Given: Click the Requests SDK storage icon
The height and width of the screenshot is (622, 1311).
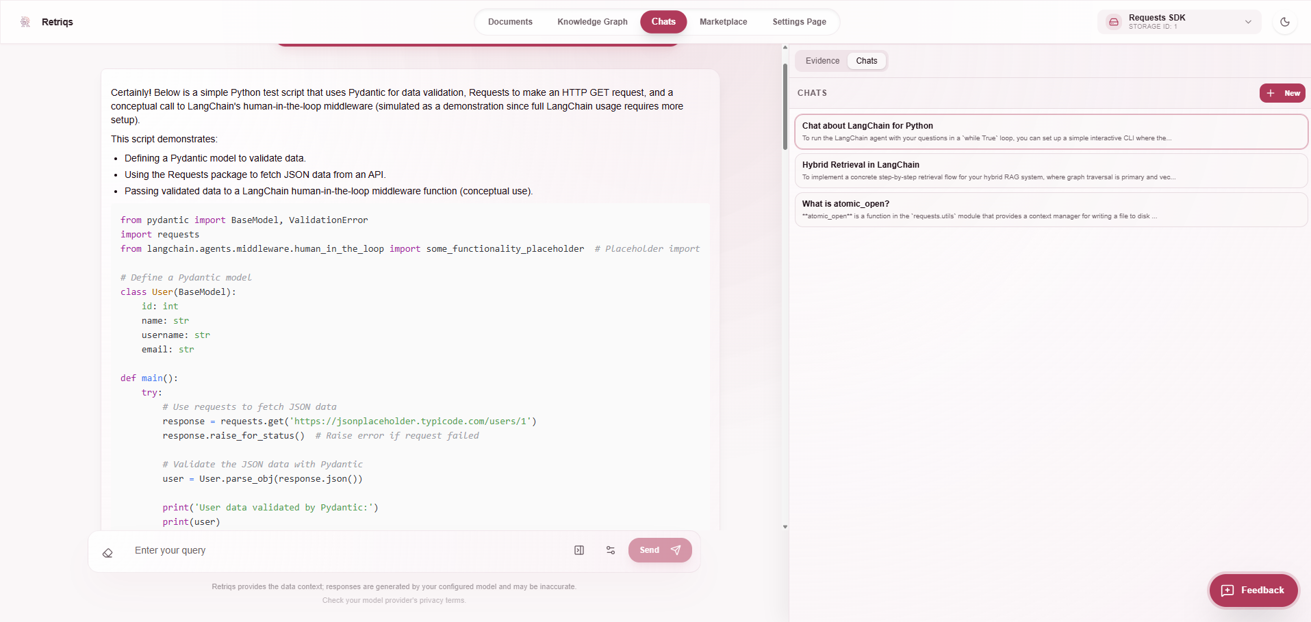Looking at the screenshot, I should (x=1114, y=22).
